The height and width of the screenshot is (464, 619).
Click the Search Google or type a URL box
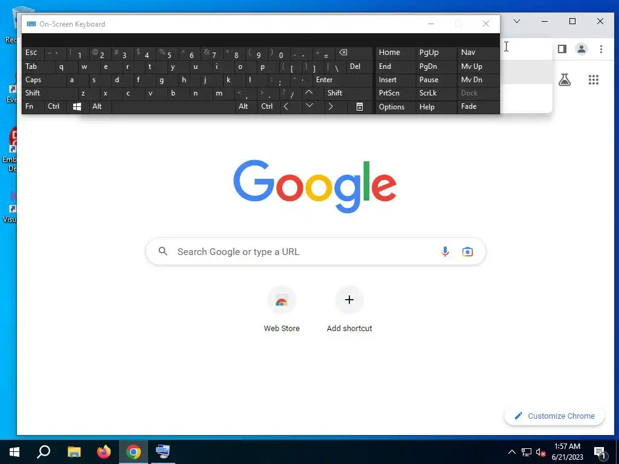316,252
